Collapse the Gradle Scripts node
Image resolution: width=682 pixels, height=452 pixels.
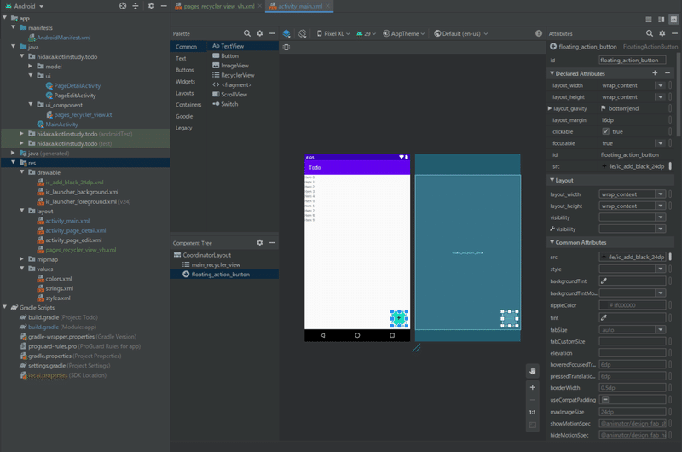pos(4,307)
